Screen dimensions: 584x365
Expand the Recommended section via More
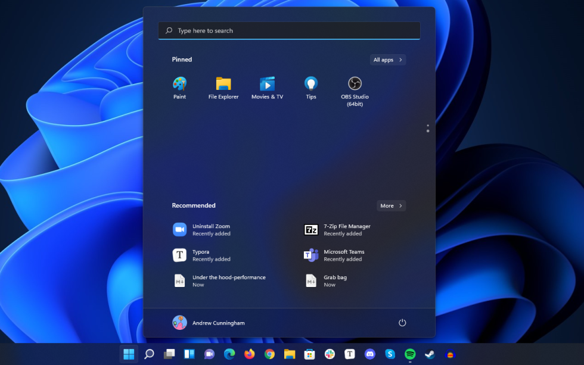tap(391, 205)
